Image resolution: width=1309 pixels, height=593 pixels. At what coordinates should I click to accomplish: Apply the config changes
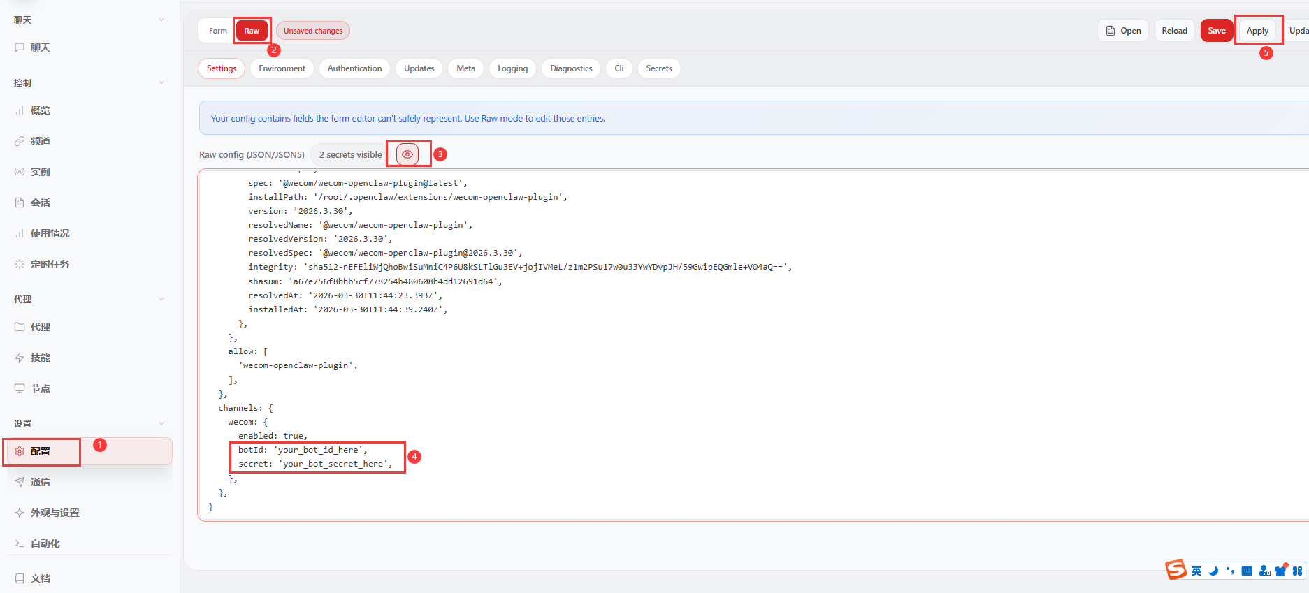pyautogui.click(x=1257, y=31)
